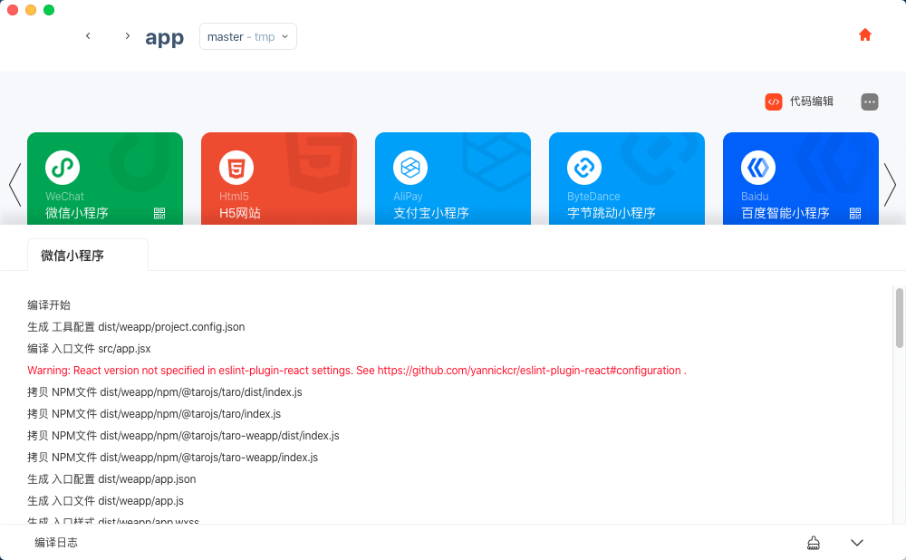Click log line ending @tarojs/taro/dist/index.js
The image size is (906, 560).
(165, 392)
